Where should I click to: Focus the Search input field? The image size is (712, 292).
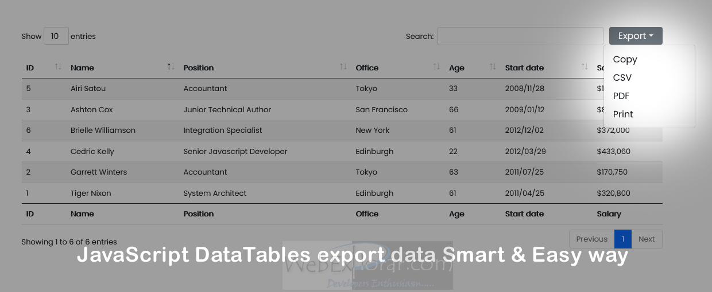point(520,36)
